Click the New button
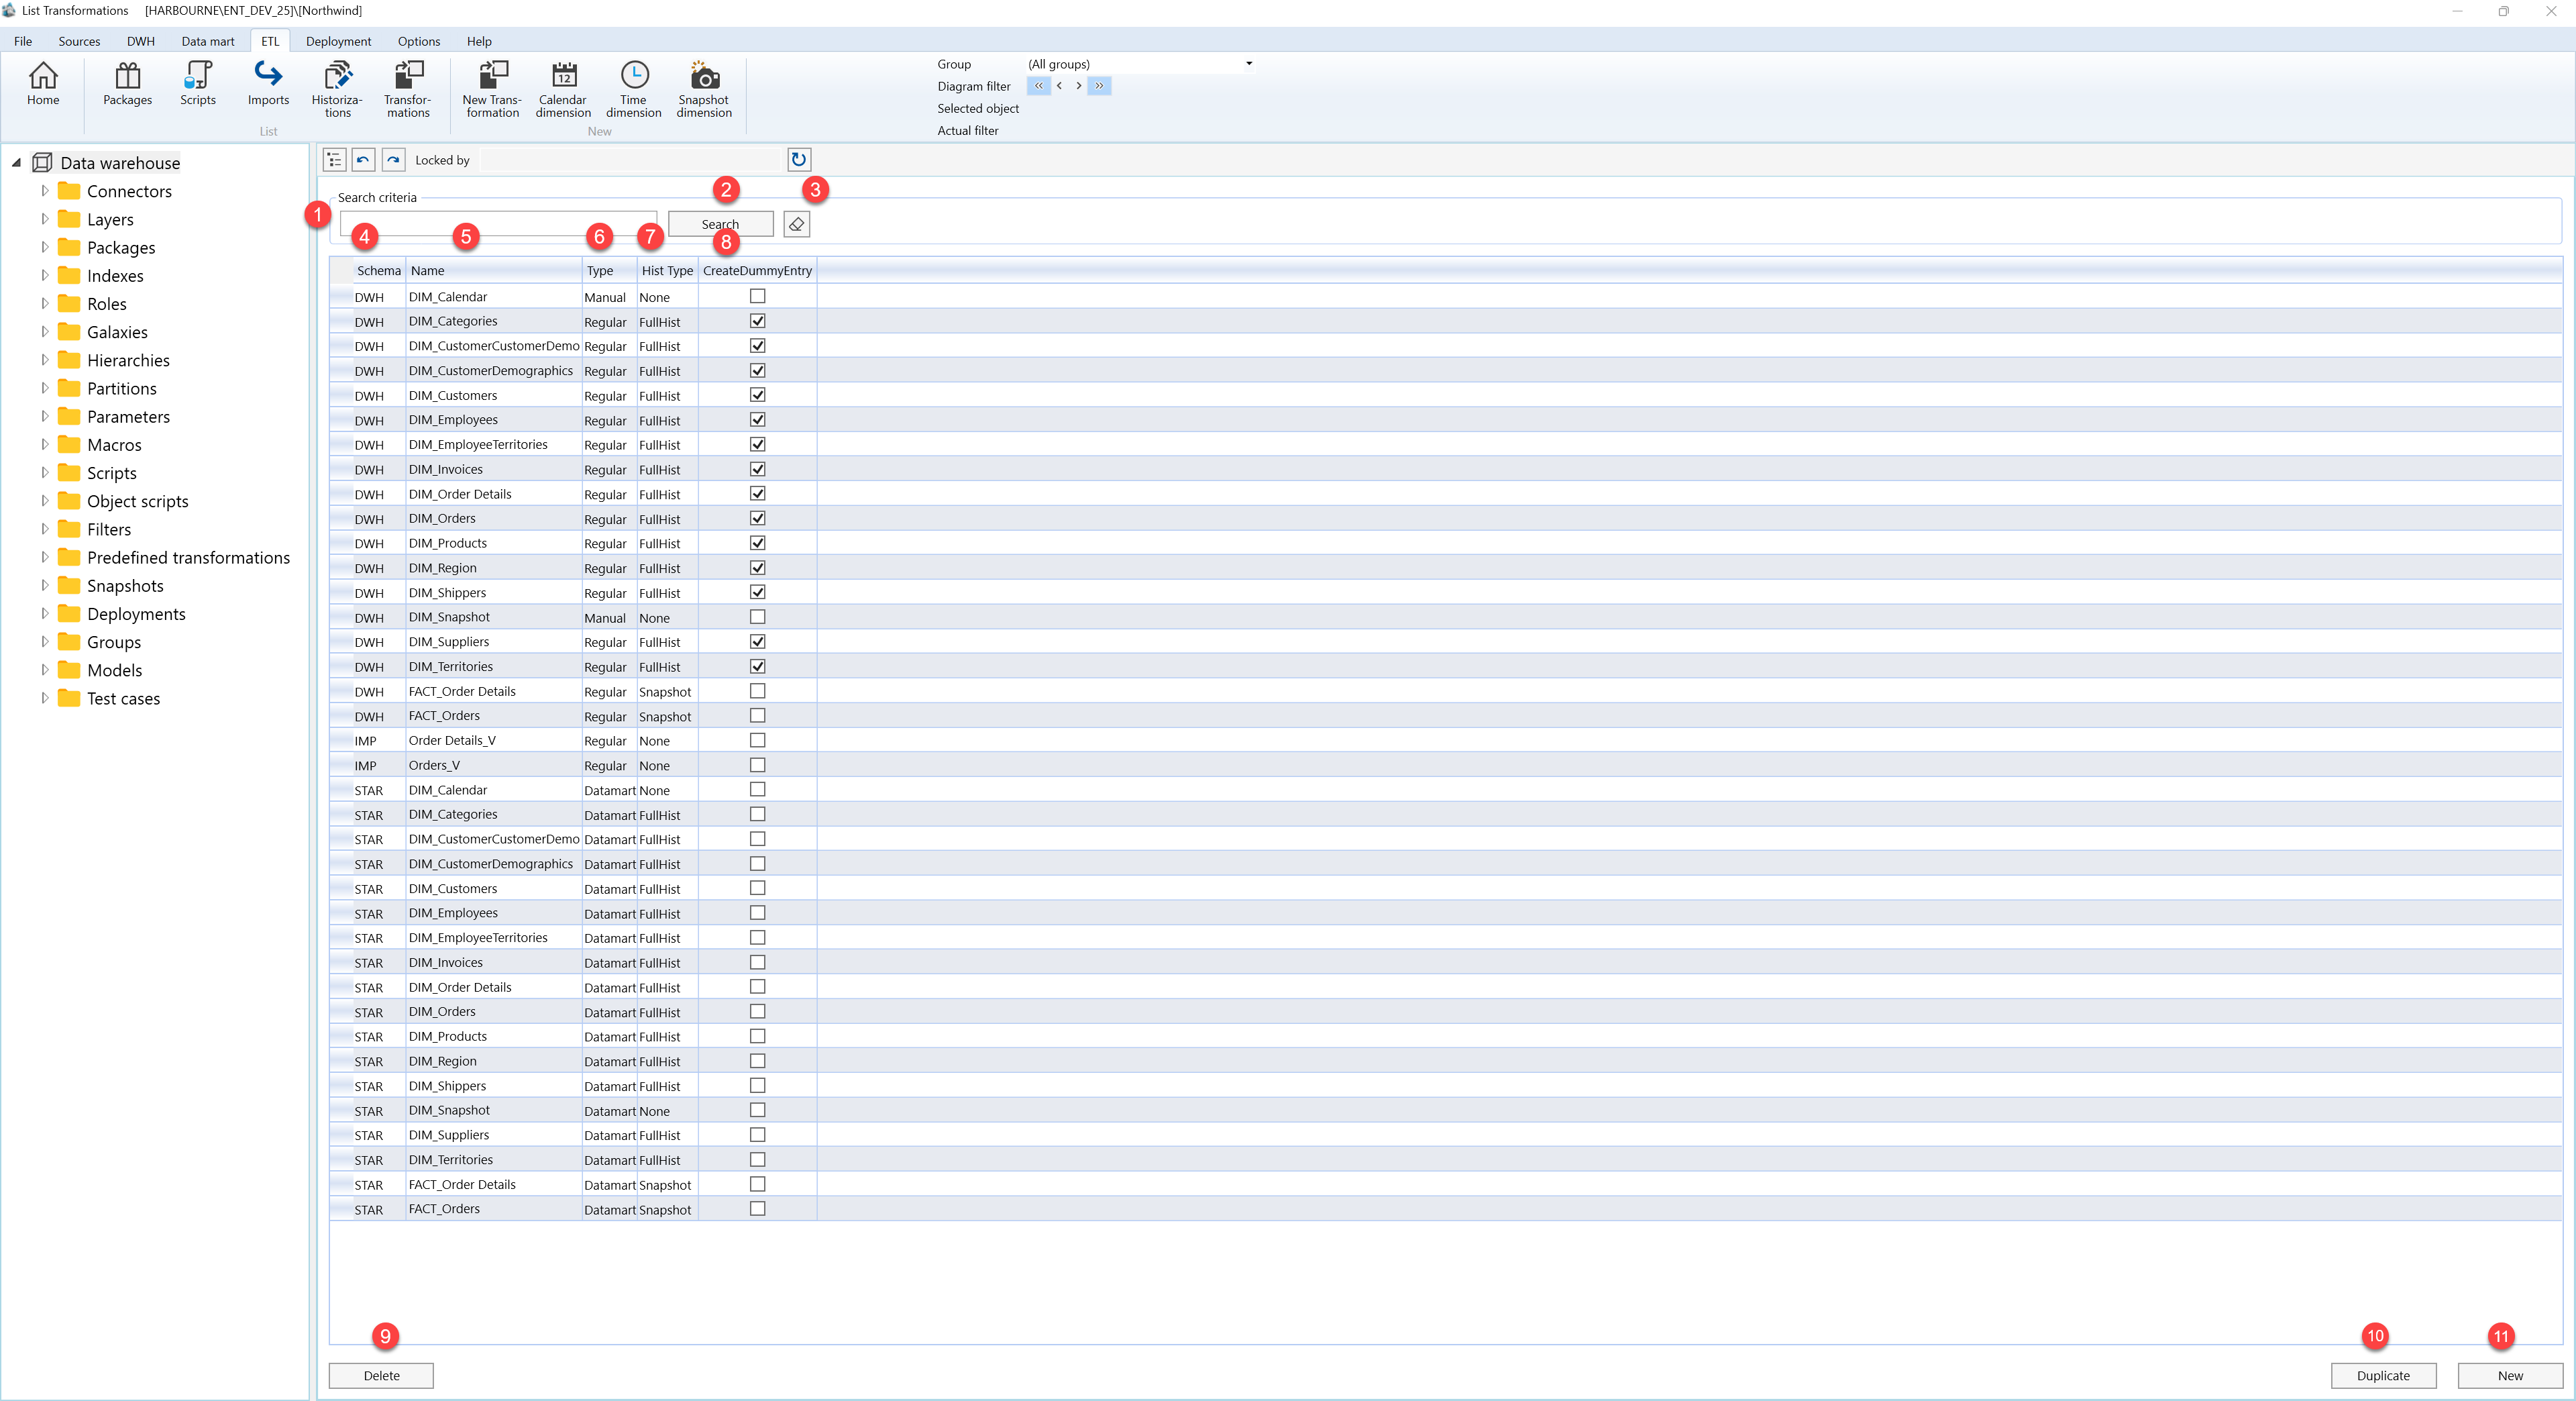The height and width of the screenshot is (1401, 2576). 2510,1375
